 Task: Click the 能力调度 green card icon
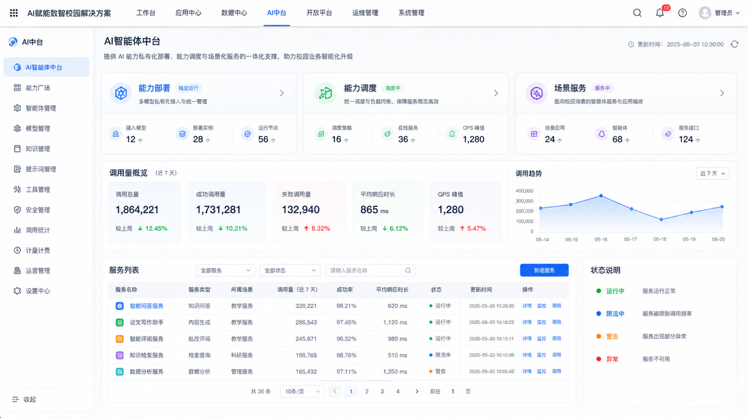pyautogui.click(x=326, y=93)
